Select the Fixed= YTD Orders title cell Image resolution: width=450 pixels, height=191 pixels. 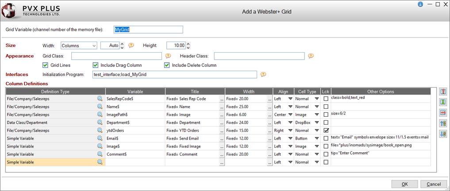tap(192, 130)
